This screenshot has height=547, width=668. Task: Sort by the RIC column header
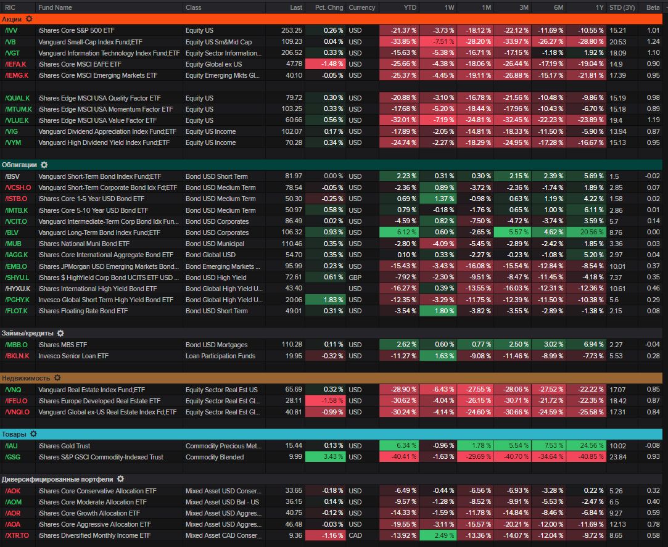10,7
